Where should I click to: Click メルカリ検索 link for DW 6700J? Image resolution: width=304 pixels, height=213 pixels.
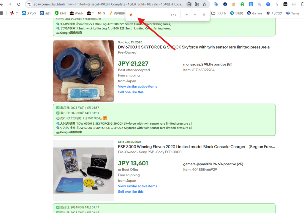67,123
